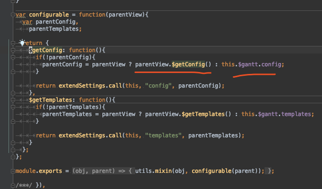Collapse the '$getConfig: function(){' fold marker
The image size is (322, 189).
[x=13, y=50]
